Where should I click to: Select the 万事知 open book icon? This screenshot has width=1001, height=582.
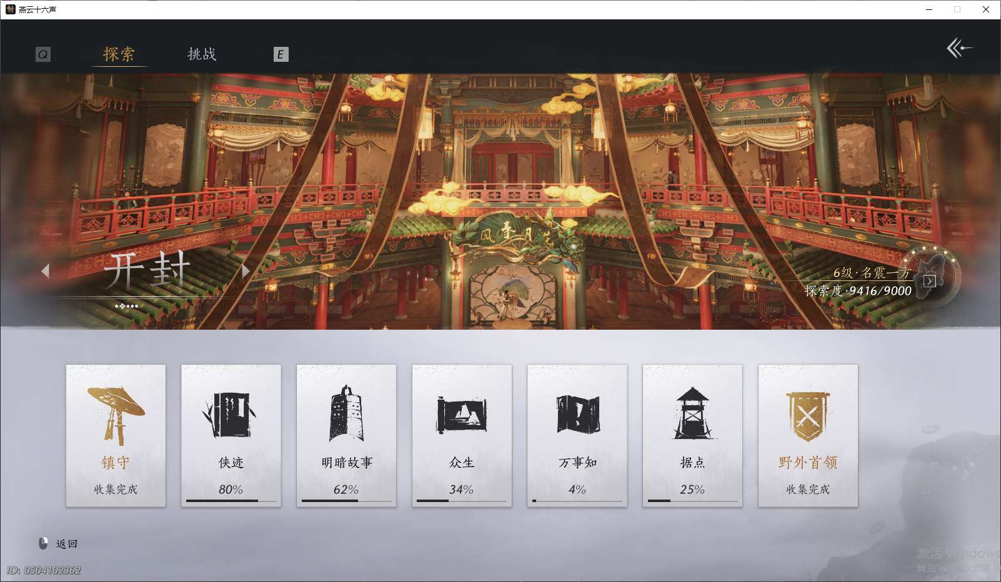click(577, 412)
